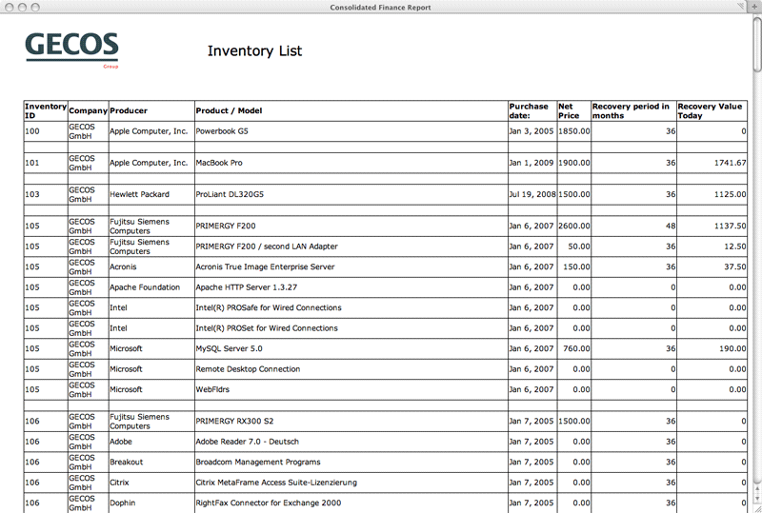Select the Remote Desktop Connection cell
The image size is (762, 513).
click(351, 368)
